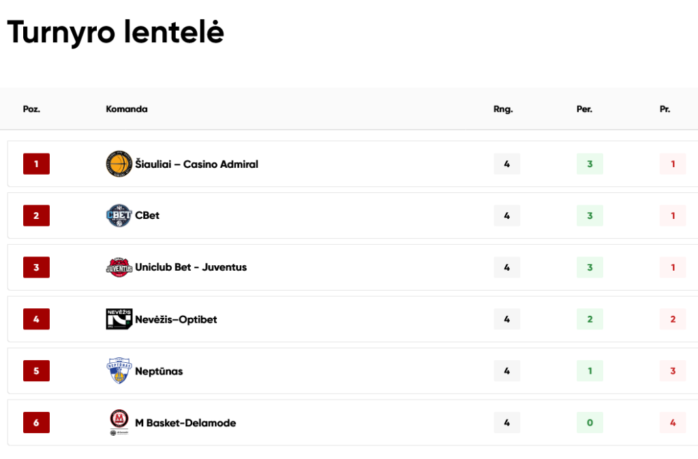The width and height of the screenshot is (698, 459).
Task: Open the Juventus team logo
Action: point(119,267)
